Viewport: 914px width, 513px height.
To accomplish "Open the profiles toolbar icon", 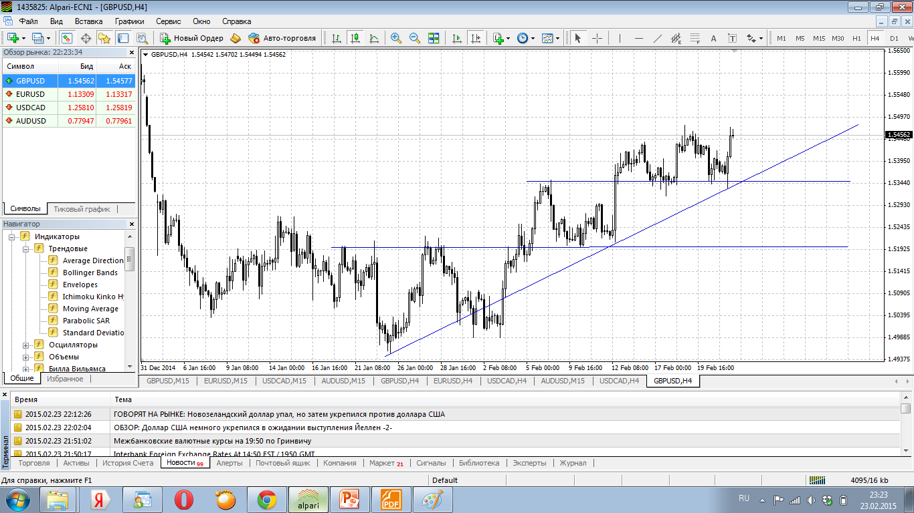I will [37, 38].
